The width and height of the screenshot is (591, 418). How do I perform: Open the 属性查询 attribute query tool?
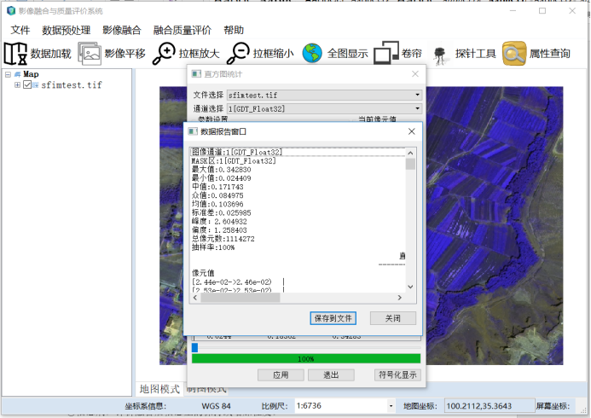point(514,54)
